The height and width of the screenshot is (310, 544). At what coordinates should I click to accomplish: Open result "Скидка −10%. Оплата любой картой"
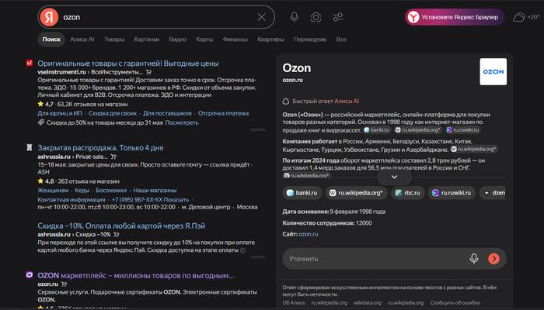coord(121,226)
